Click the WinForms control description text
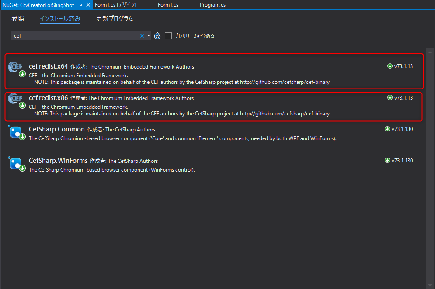This screenshot has height=289, width=435. (x=112, y=169)
